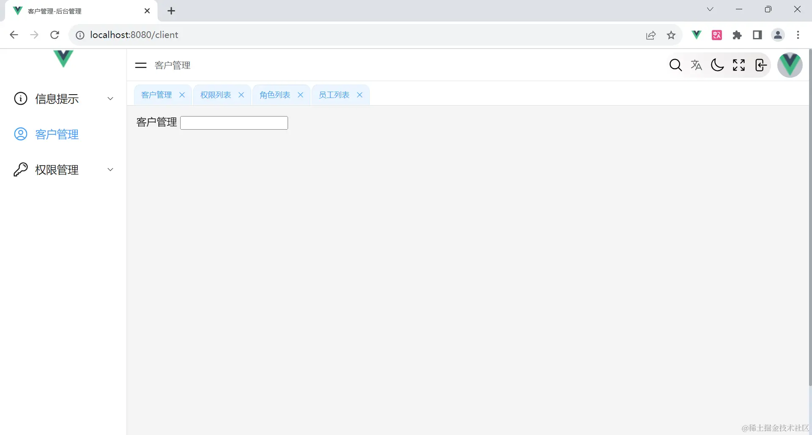Reload the page with refresh icon
This screenshot has height=435, width=812.
(55, 35)
